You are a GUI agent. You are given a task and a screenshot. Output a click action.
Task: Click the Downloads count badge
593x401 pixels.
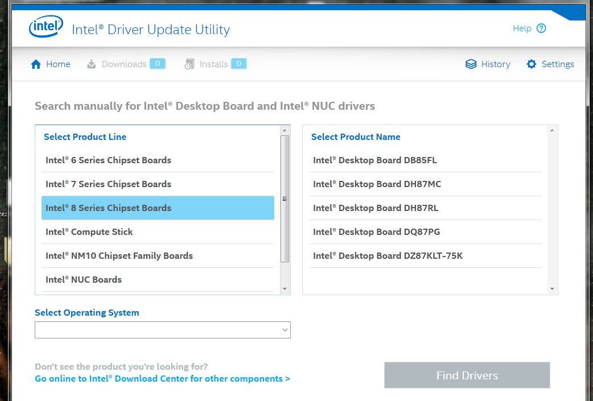point(157,64)
